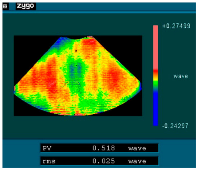Click the wave unit in PV row
Image resolution: width=198 pixels, height=170 pixels.
pos(137,148)
